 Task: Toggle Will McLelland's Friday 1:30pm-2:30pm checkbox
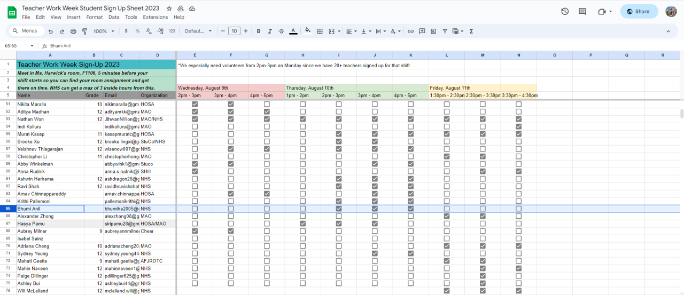[x=447, y=291]
